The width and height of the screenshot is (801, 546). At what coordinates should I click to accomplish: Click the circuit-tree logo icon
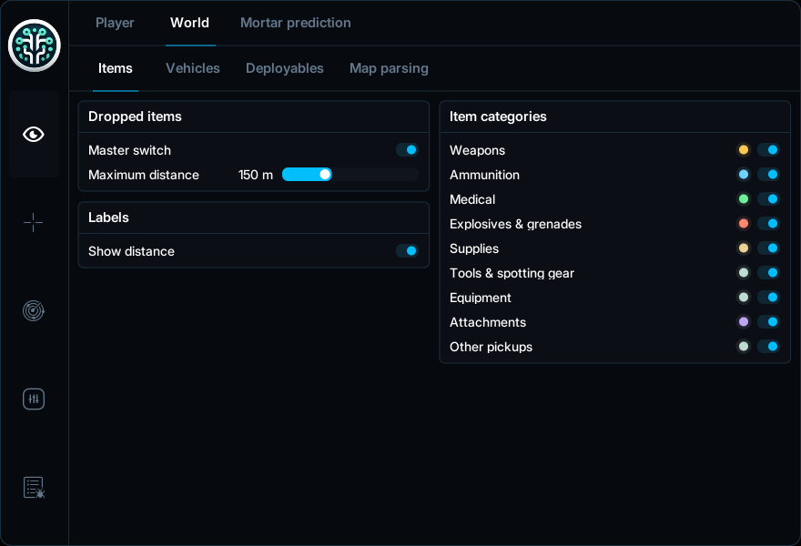35,45
